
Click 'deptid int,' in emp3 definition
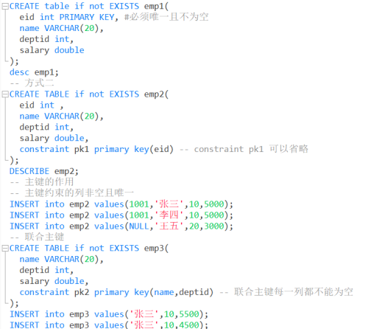click(46, 270)
